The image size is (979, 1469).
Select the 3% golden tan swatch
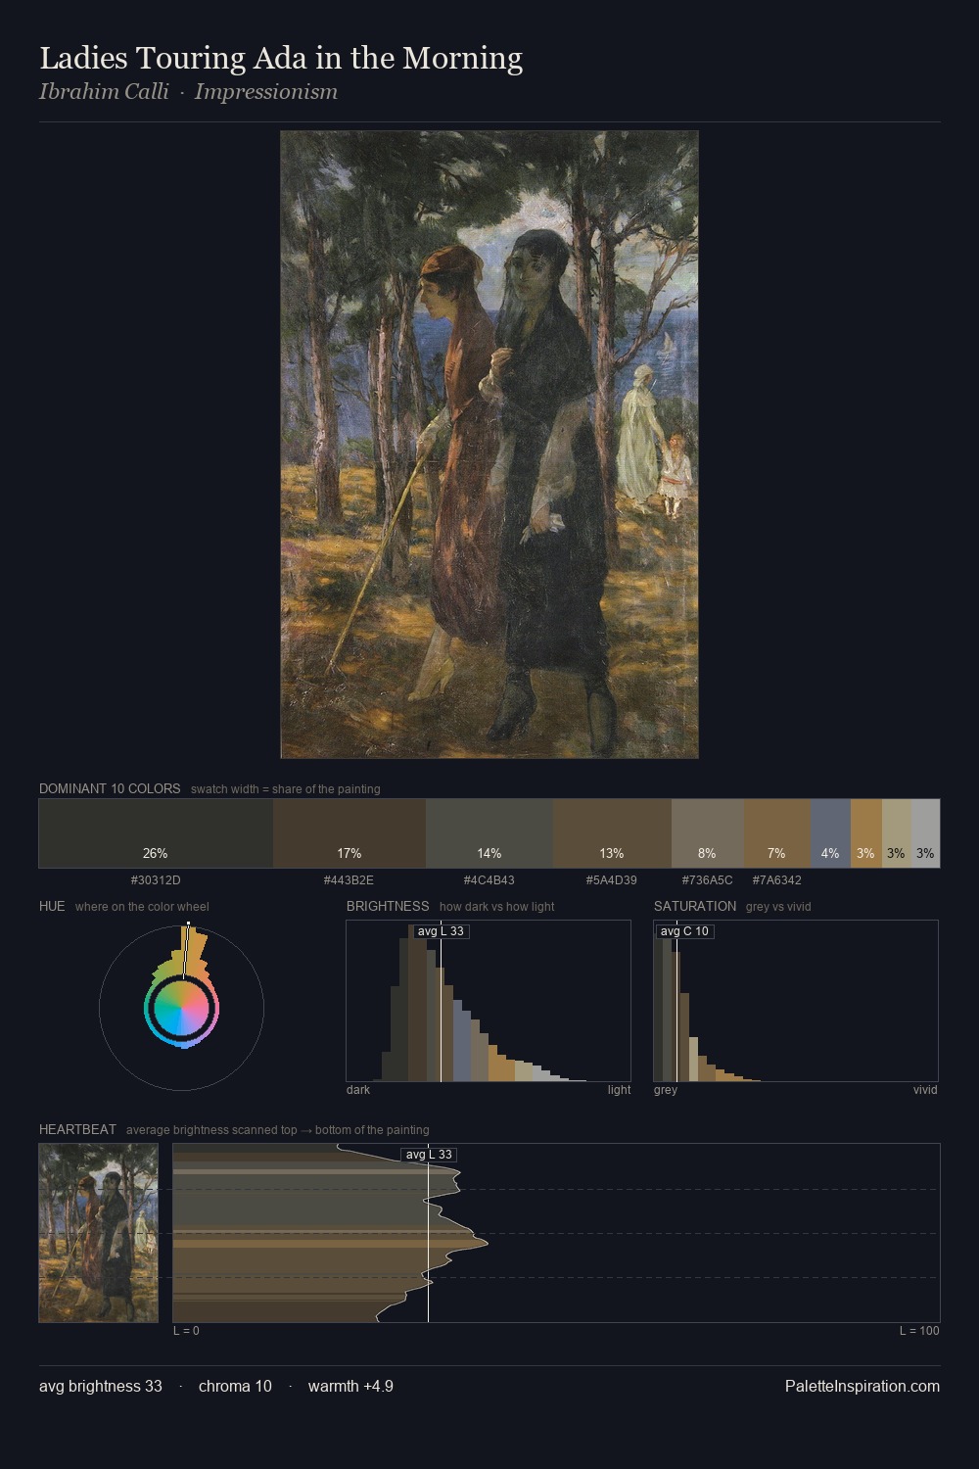(866, 833)
